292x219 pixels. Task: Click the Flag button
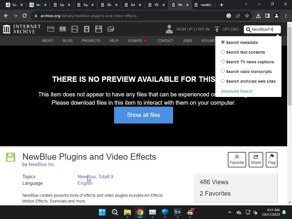[x=271, y=160]
